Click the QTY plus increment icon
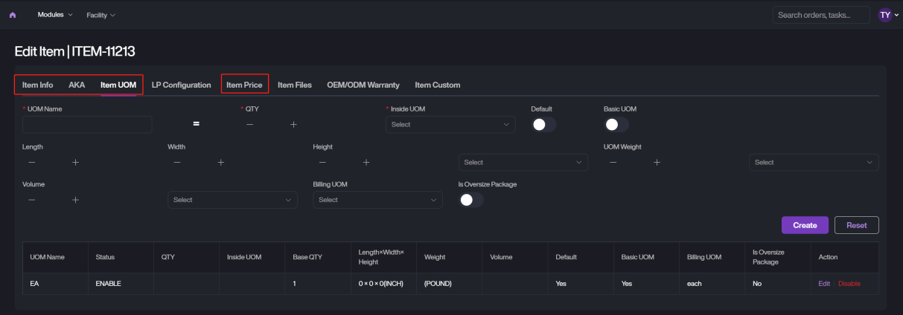The width and height of the screenshot is (903, 315). click(293, 125)
